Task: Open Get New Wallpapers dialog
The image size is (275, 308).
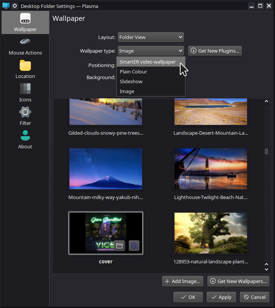Action: coord(238,281)
